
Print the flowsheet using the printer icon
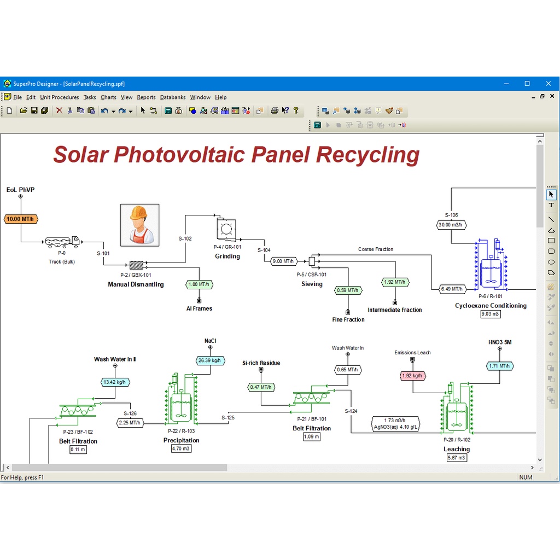tap(275, 110)
